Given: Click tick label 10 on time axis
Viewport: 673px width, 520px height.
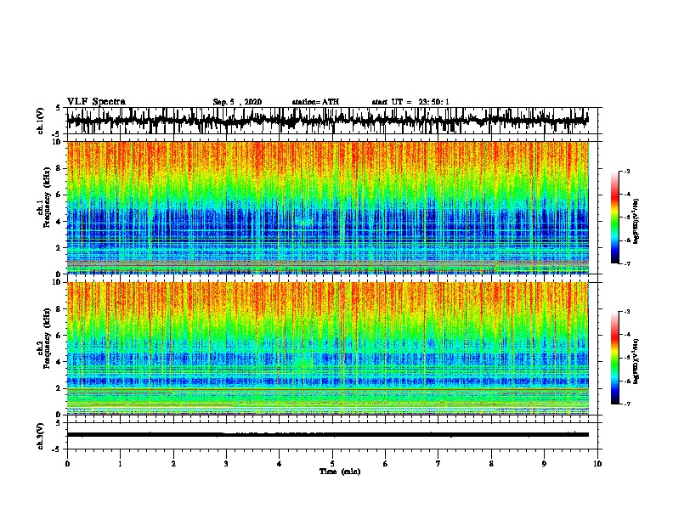Looking at the screenshot, I should pyautogui.click(x=597, y=464).
